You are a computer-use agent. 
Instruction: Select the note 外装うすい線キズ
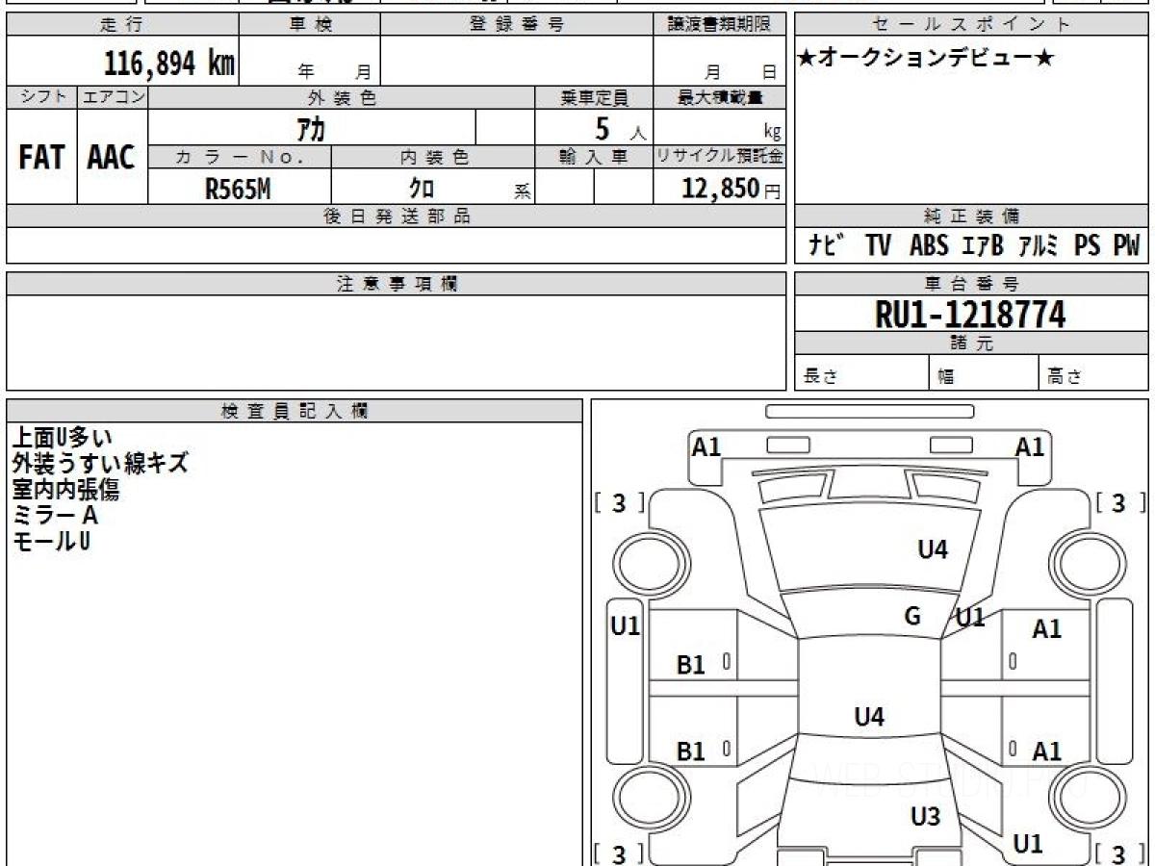coord(99,464)
